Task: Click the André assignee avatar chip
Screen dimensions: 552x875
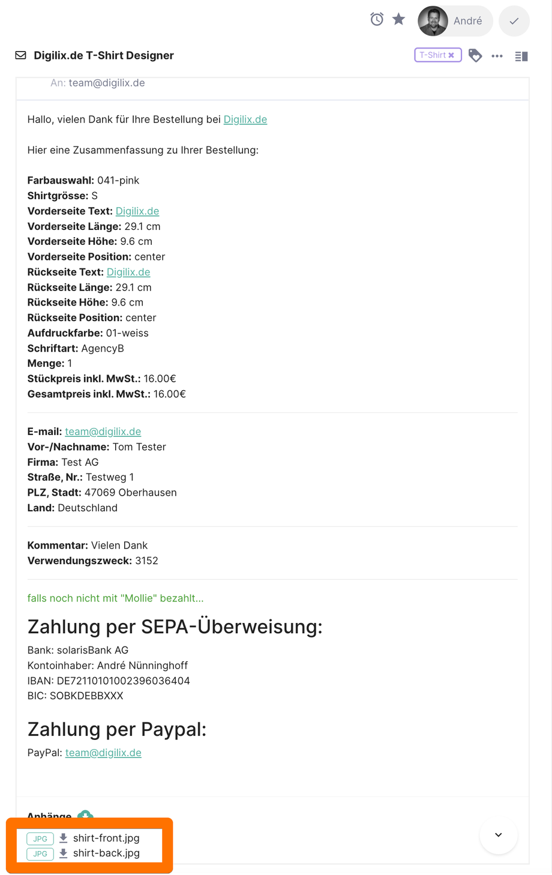Action: pyautogui.click(x=455, y=21)
